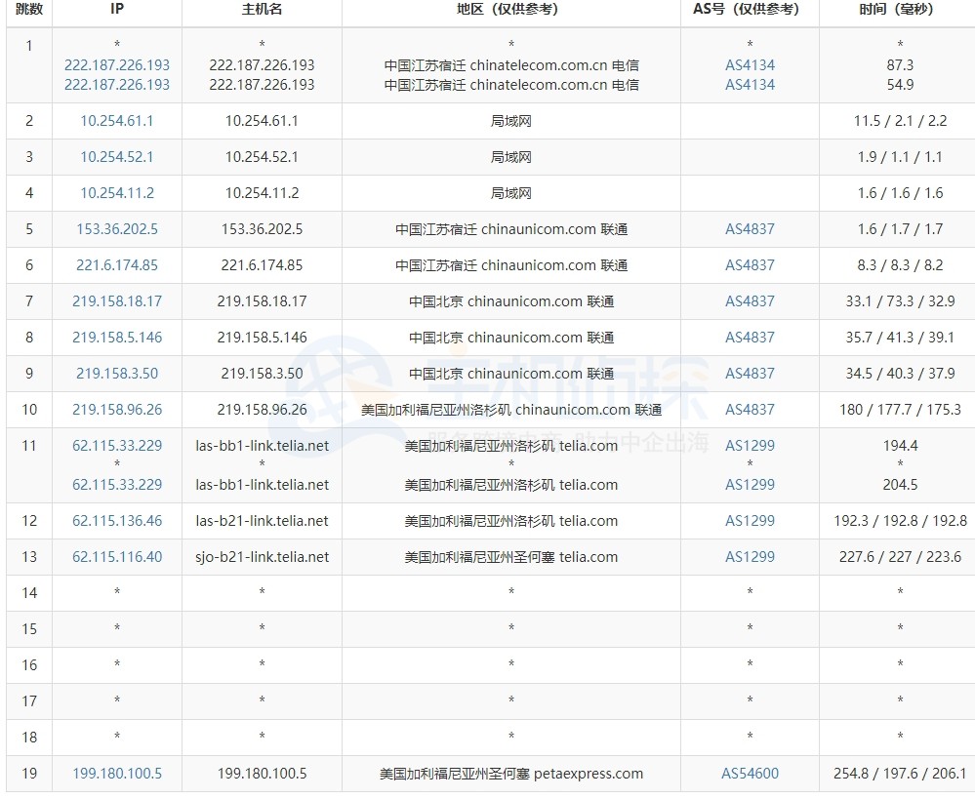
Task: Click IP link 219.158.5.146 on hop 8
Action: [x=116, y=338]
